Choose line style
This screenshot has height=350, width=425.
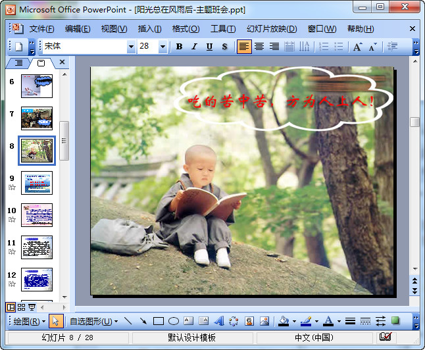click(350, 321)
